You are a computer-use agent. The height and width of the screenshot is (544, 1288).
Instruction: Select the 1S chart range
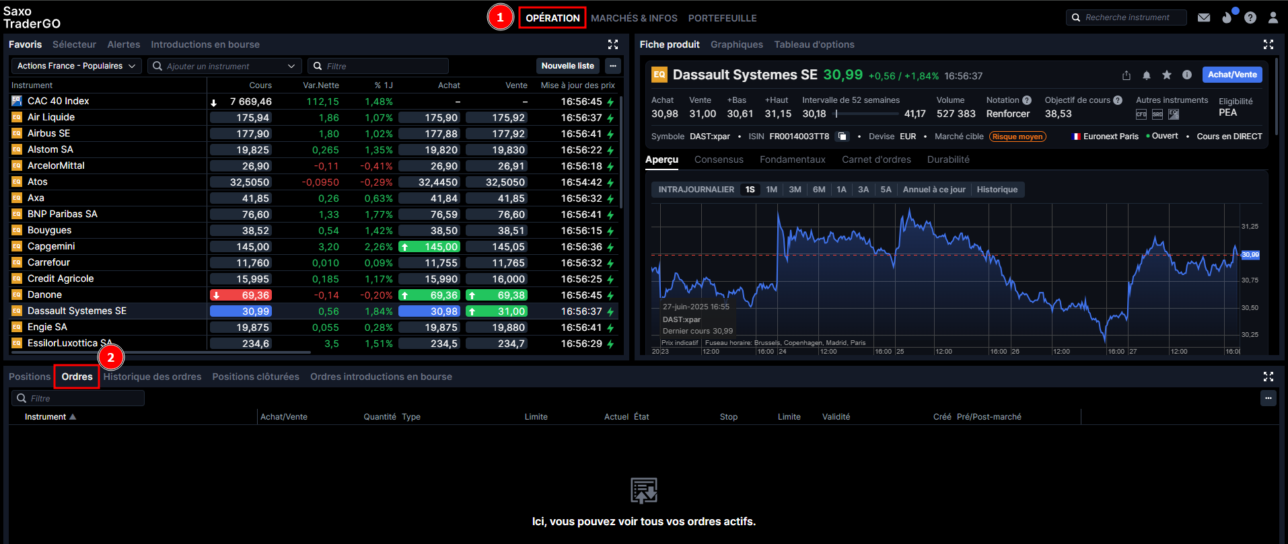tap(750, 190)
